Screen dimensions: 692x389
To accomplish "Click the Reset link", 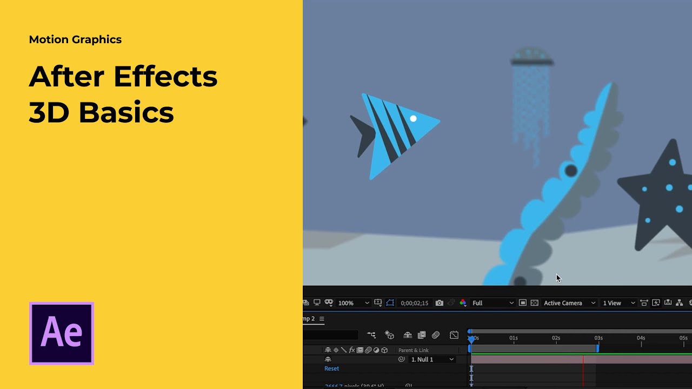I will (332, 368).
